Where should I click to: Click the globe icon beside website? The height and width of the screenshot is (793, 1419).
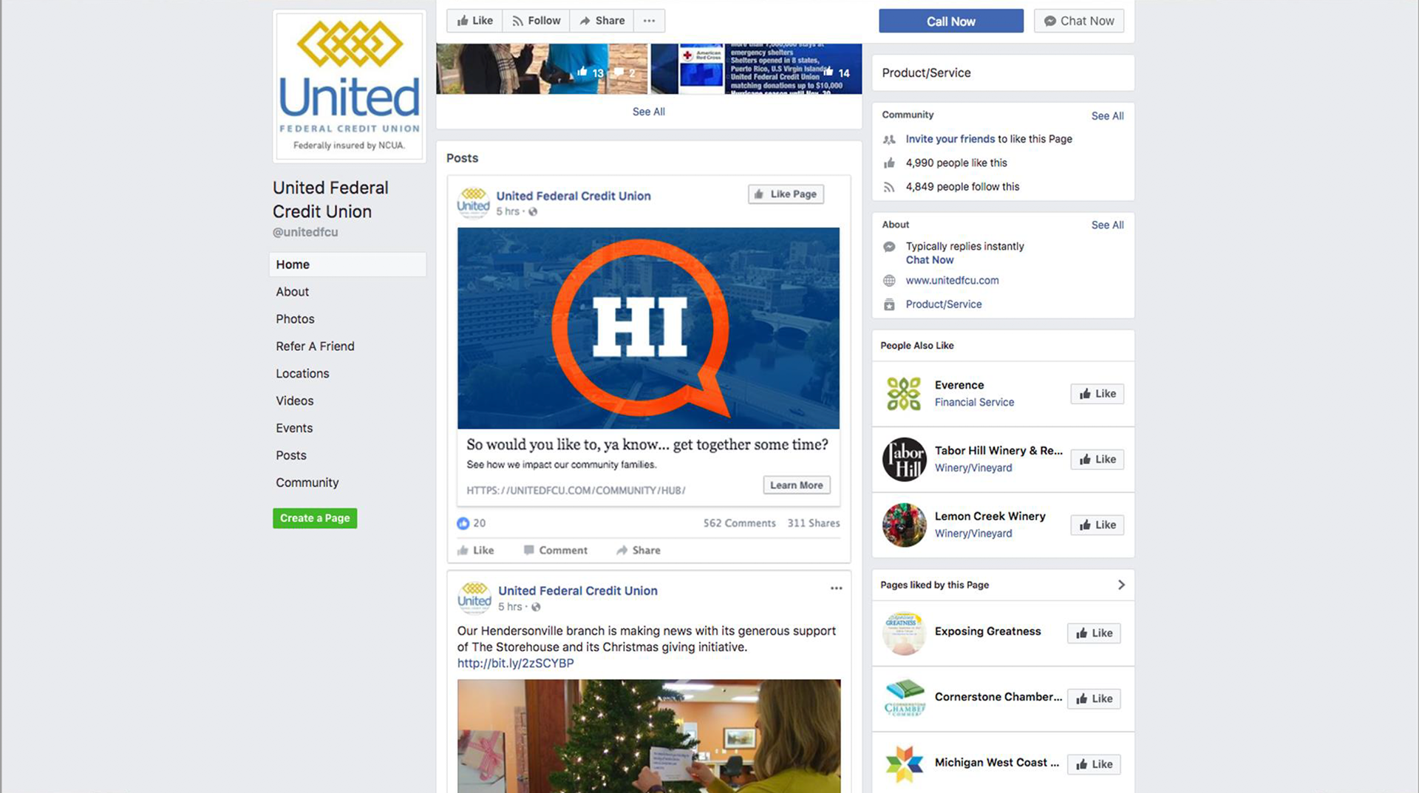pos(889,281)
